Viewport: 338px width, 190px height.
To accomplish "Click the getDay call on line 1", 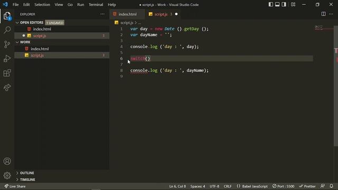I will point(191,29).
